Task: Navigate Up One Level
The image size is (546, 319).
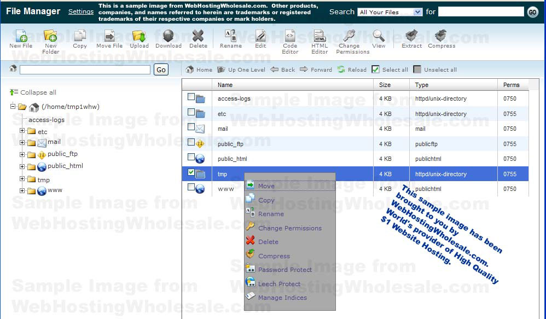Action: (241, 69)
